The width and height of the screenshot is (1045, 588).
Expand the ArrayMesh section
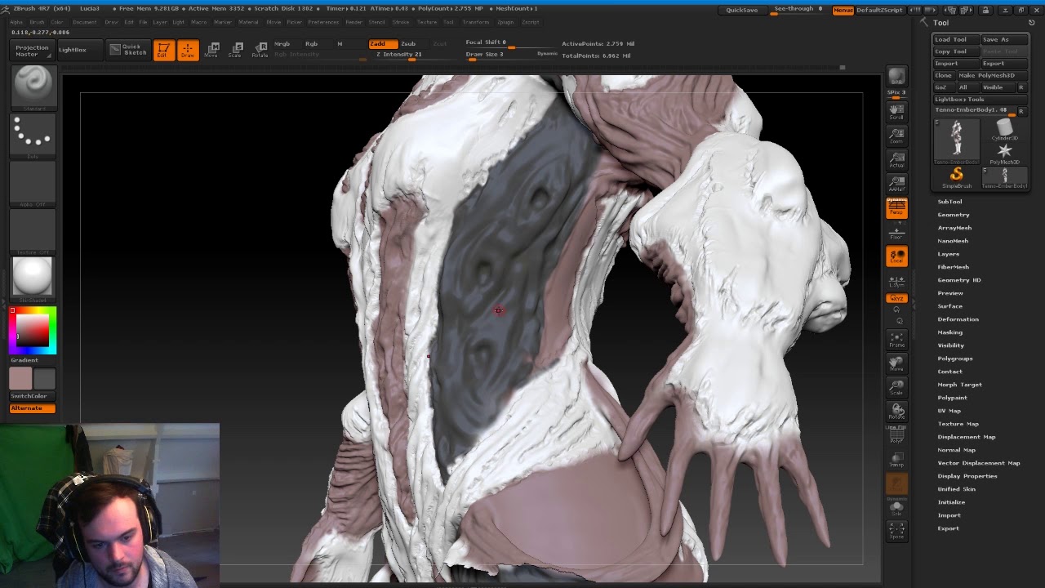click(x=954, y=228)
